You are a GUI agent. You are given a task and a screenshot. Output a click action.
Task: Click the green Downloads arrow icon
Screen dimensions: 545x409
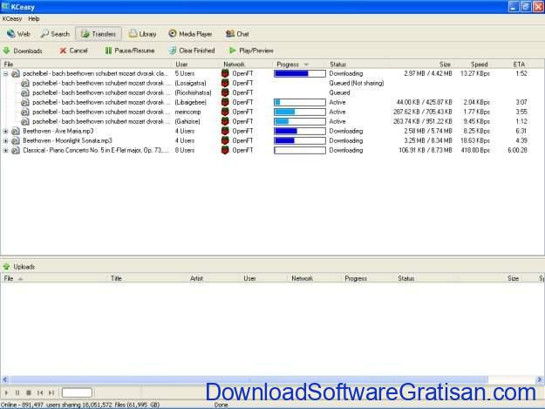coord(7,51)
